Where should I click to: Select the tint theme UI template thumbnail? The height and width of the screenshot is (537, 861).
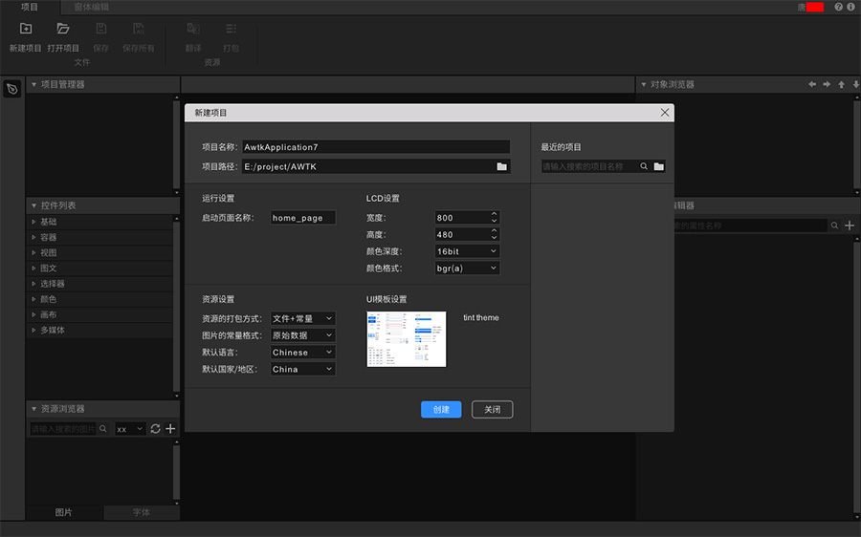point(407,339)
